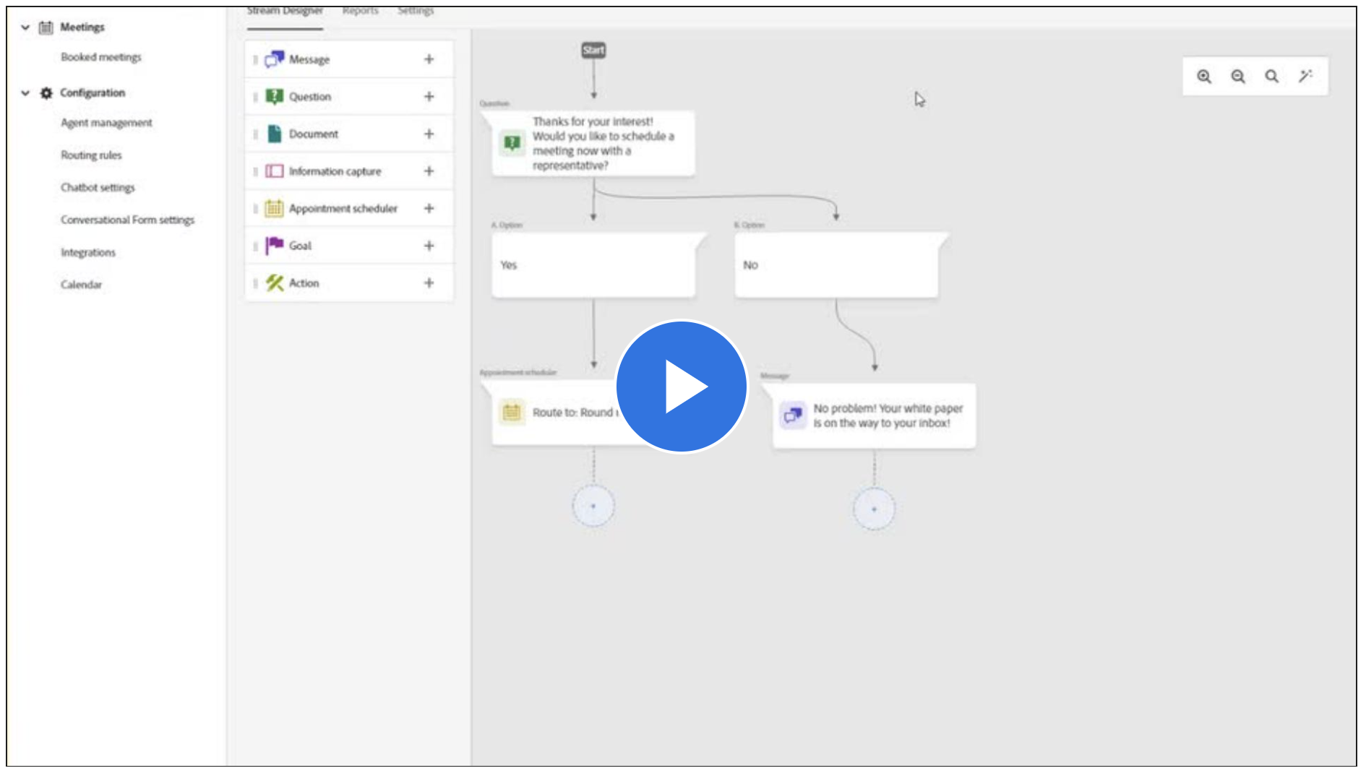Viewport: 1366px width, 776px height.
Task: Click the zoom in magnifier icon on canvas
Action: point(1204,76)
